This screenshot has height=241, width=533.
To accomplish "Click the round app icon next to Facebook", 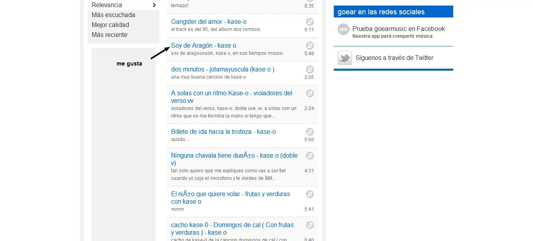I will pos(343,29).
